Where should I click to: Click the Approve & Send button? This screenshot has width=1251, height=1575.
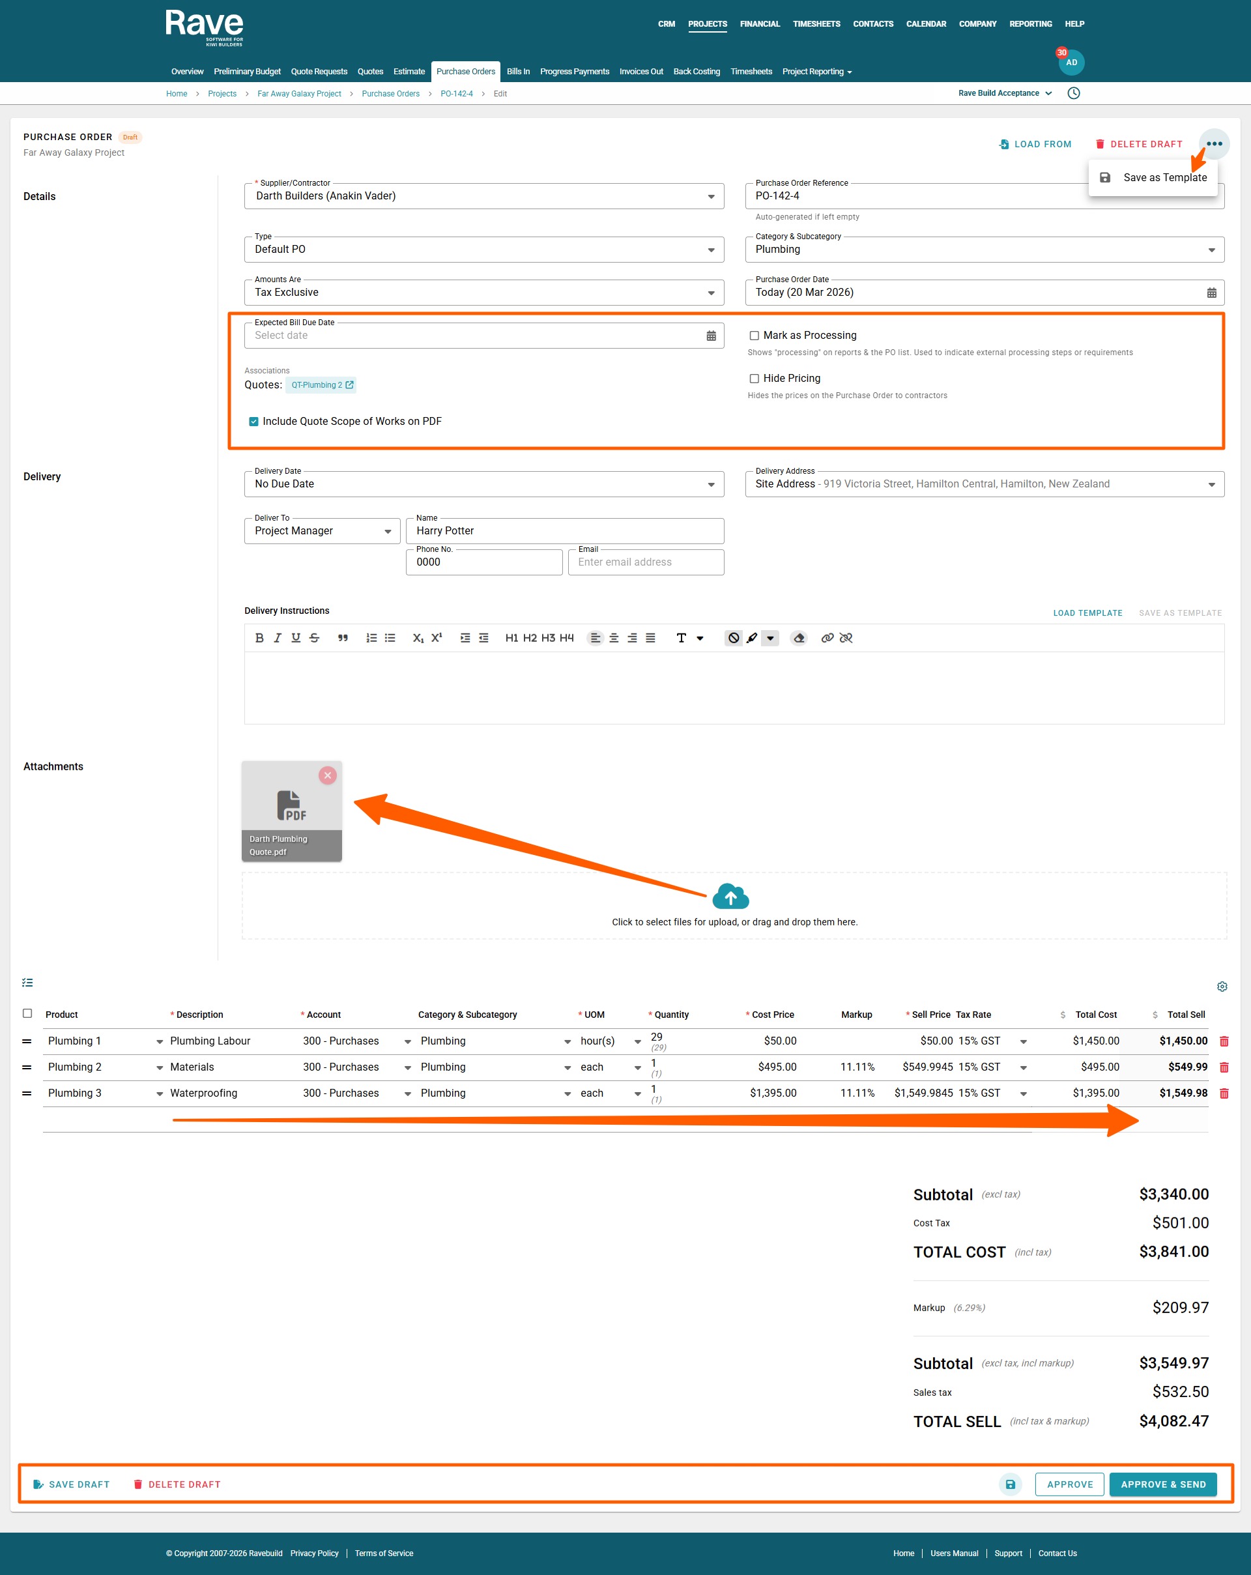(1162, 1484)
